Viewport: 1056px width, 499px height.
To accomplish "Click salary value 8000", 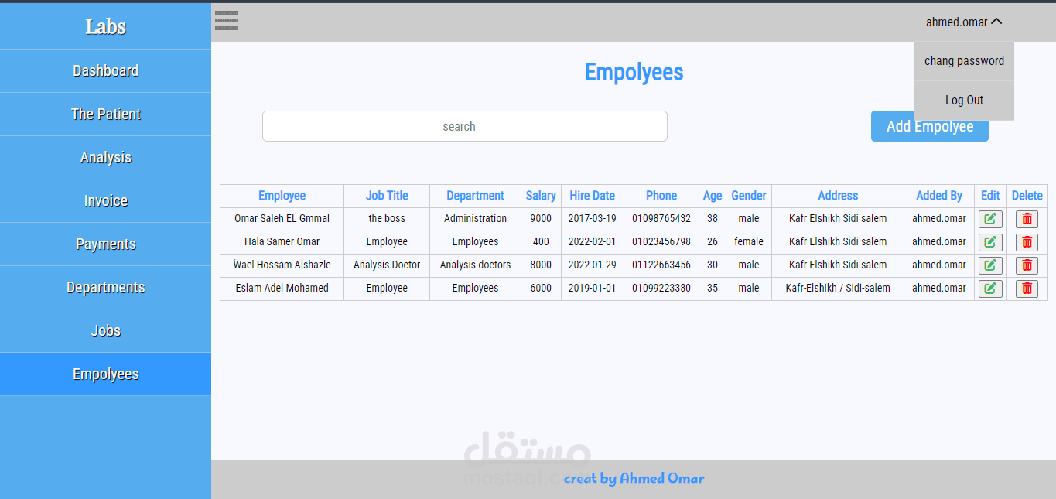I will (x=541, y=265).
